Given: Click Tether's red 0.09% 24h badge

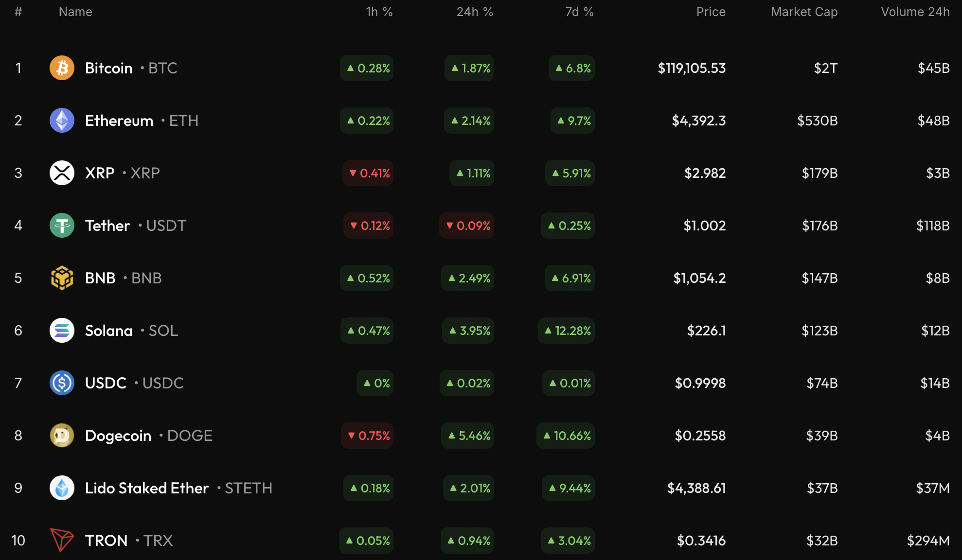Looking at the screenshot, I should tap(467, 226).
